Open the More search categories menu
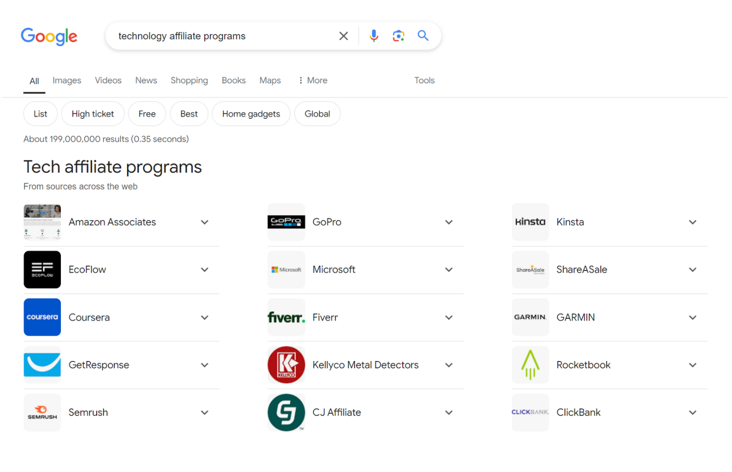732x472 pixels. 313,80
